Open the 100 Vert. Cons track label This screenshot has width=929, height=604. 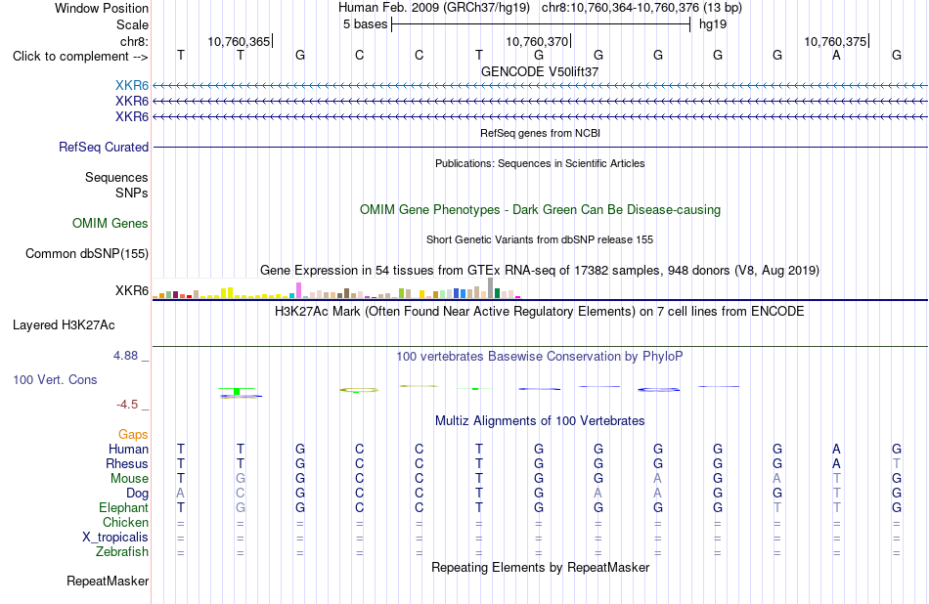[55, 379]
